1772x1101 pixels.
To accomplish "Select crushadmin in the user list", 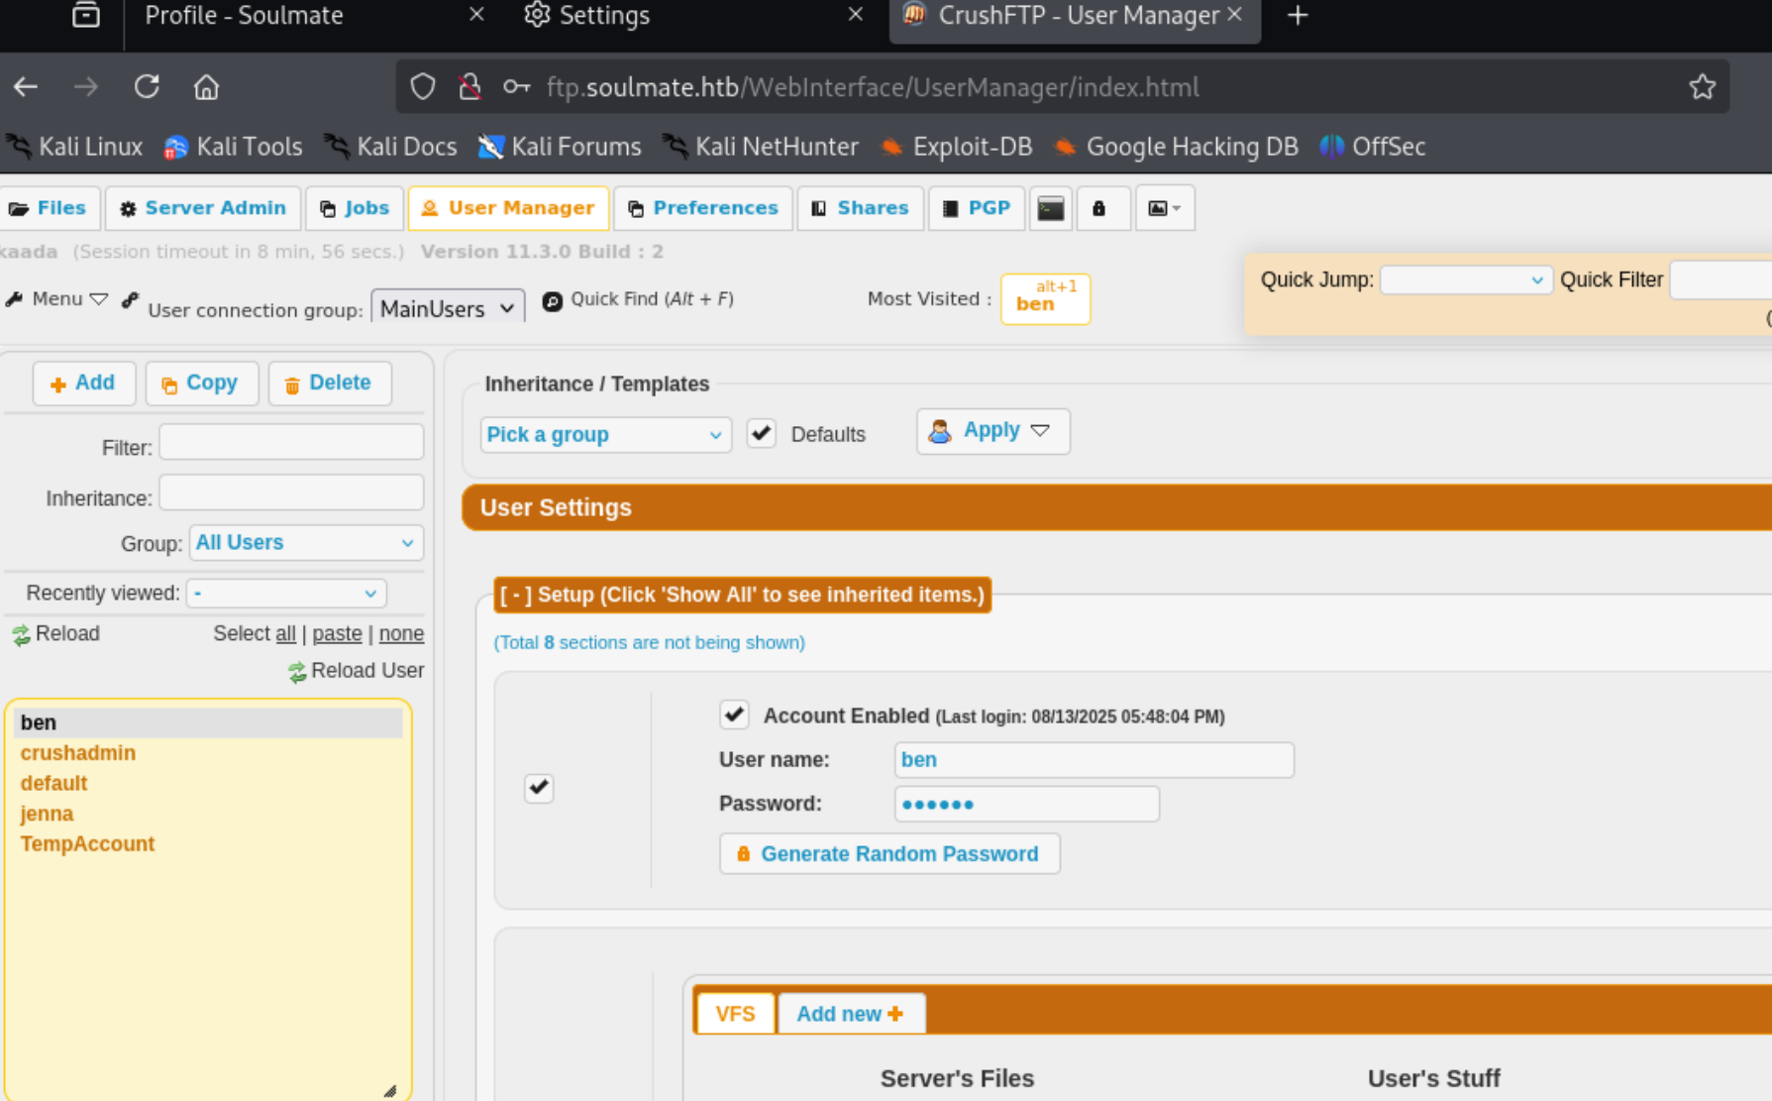I will (x=78, y=753).
